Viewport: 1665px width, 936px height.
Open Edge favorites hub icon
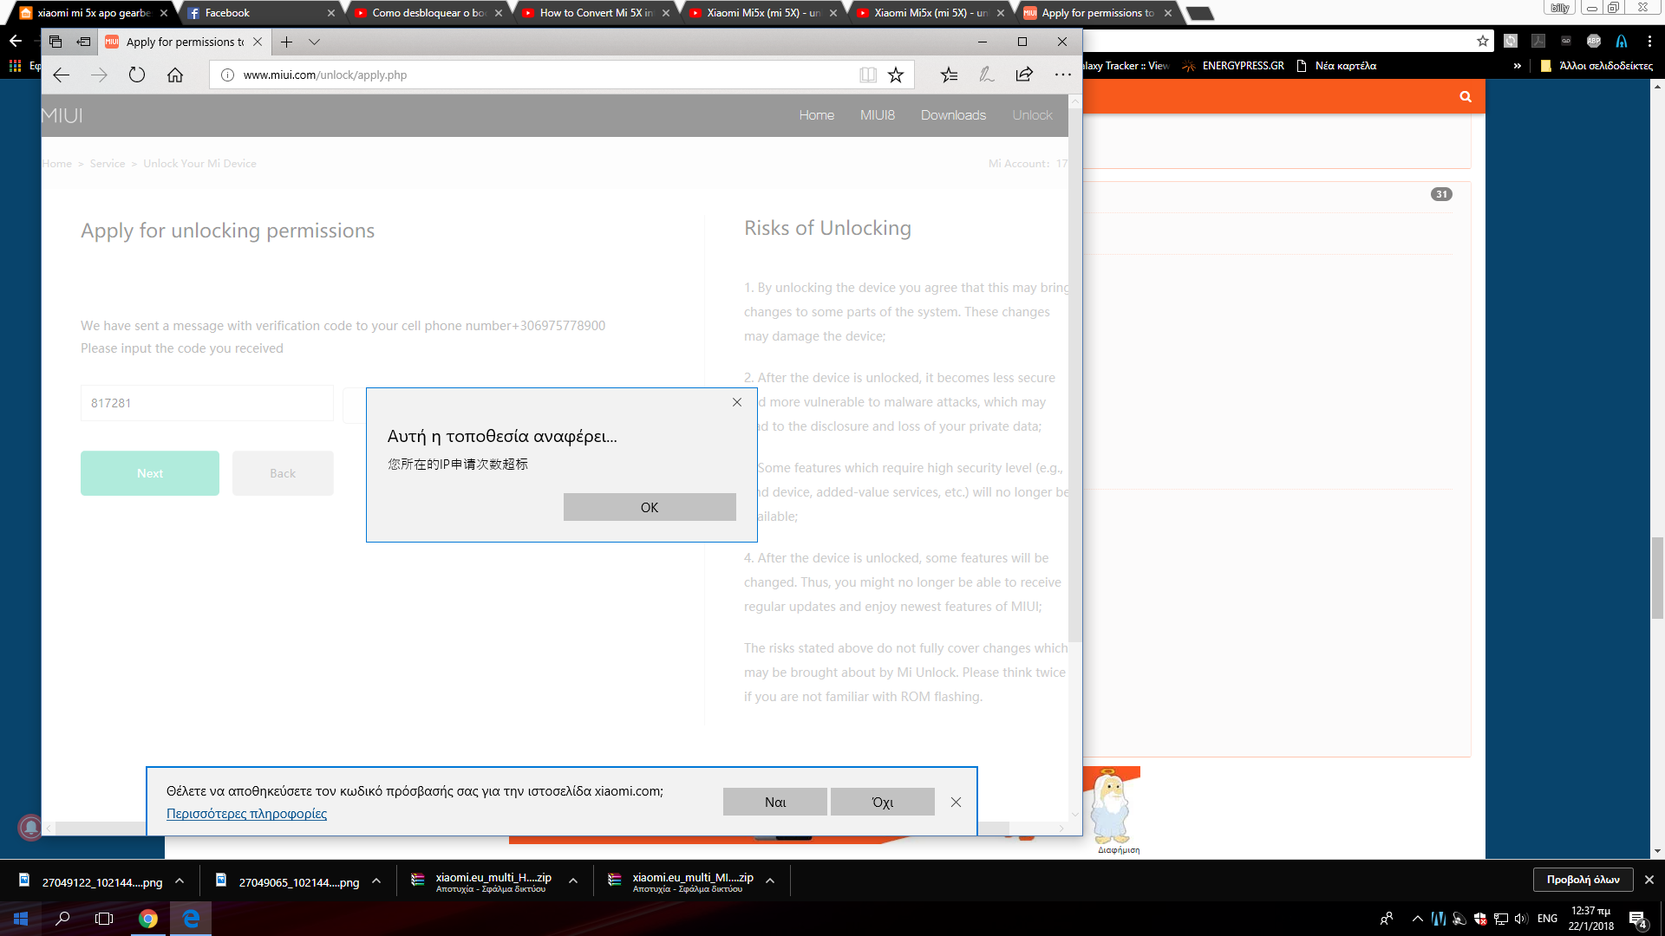pos(949,75)
